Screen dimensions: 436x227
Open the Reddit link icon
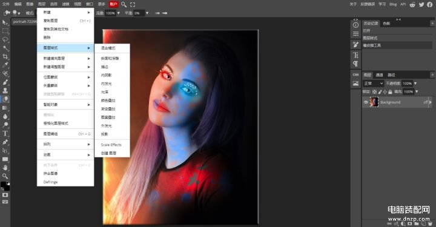click(x=412, y=4)
